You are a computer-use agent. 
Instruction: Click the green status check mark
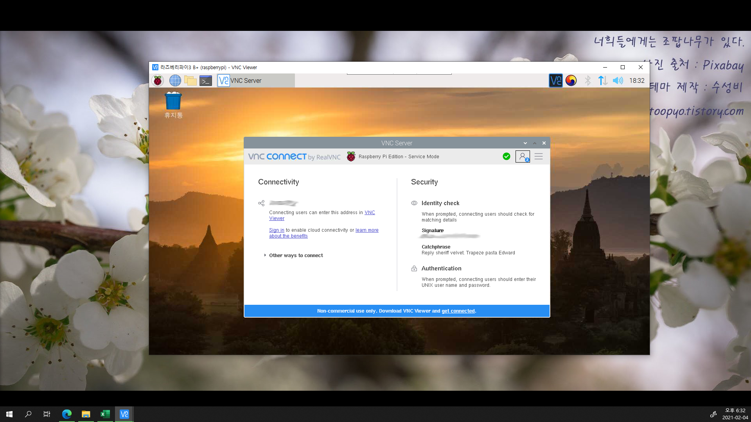click(507, 156)
